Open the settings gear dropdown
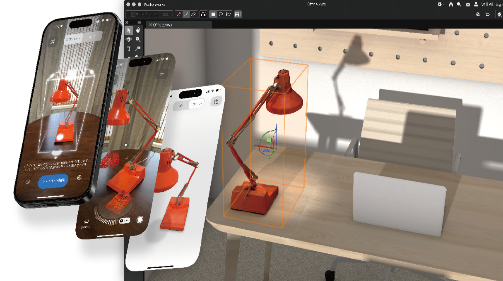Image resolution: width=503 pixels, height=281 pixels. pyautogui.click(x=441, y=4)
